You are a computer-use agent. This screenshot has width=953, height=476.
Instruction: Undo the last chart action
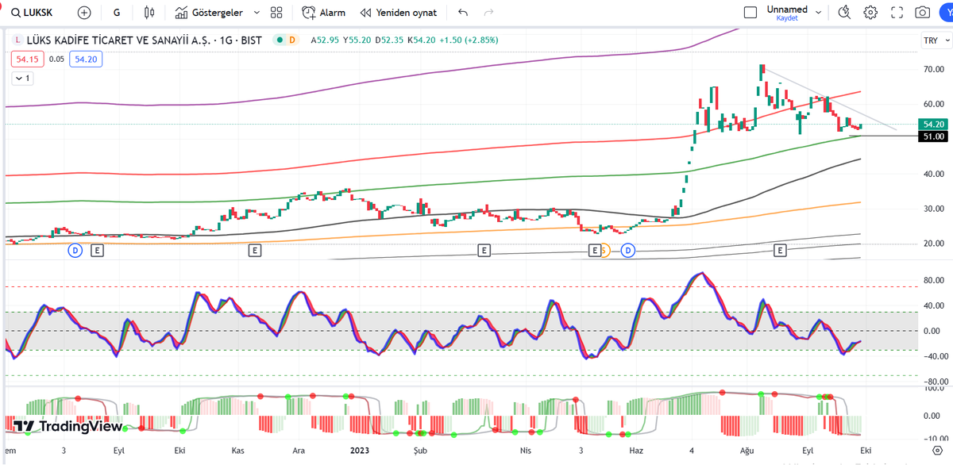coord(463,13)
